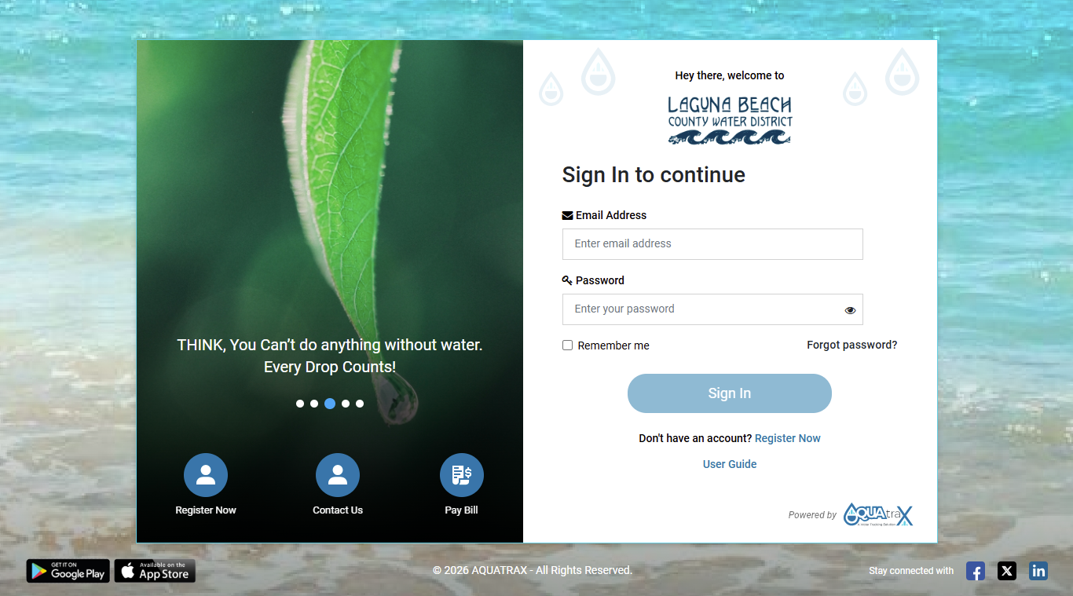Screen dimensions: 1073x596
Task: Select the first carousel dot
Action: click(x=300, y=404)
